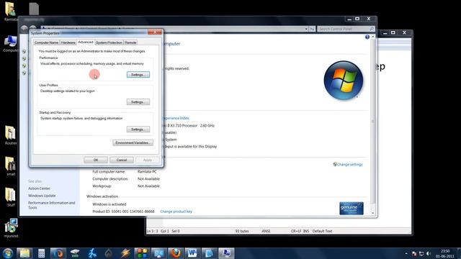Click the Control Panel scrollbar down arrow
Screen dimensions: 461x259
coord(373,213)
